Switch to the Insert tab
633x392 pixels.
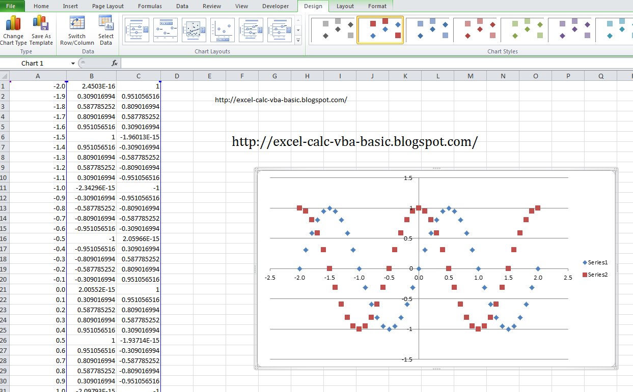click(70, 6)
